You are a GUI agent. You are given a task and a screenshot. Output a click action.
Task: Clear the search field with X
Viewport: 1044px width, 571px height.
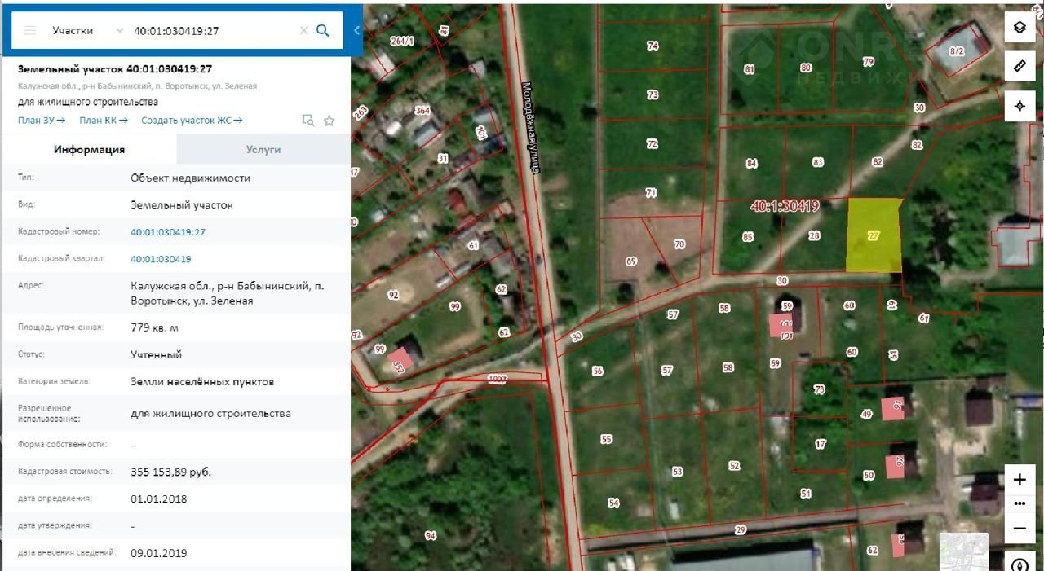[x=303, y=30]
